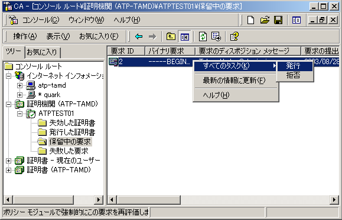Collapse the 証明機関 (ATP-TAMD) tree node
The height and width of the screenshot is (220, 342).
point(8,104)
